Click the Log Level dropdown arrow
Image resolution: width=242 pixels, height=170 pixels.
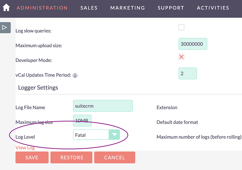114,135
